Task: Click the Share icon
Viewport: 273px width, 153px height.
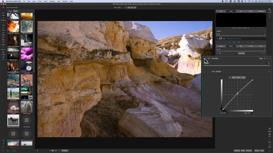Action: pyautogui.click(x=270, y=140)
